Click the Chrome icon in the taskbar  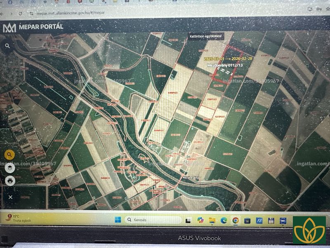[236, 221]
